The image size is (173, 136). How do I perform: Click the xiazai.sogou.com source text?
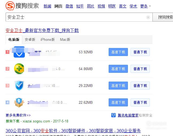click(36, 121)
